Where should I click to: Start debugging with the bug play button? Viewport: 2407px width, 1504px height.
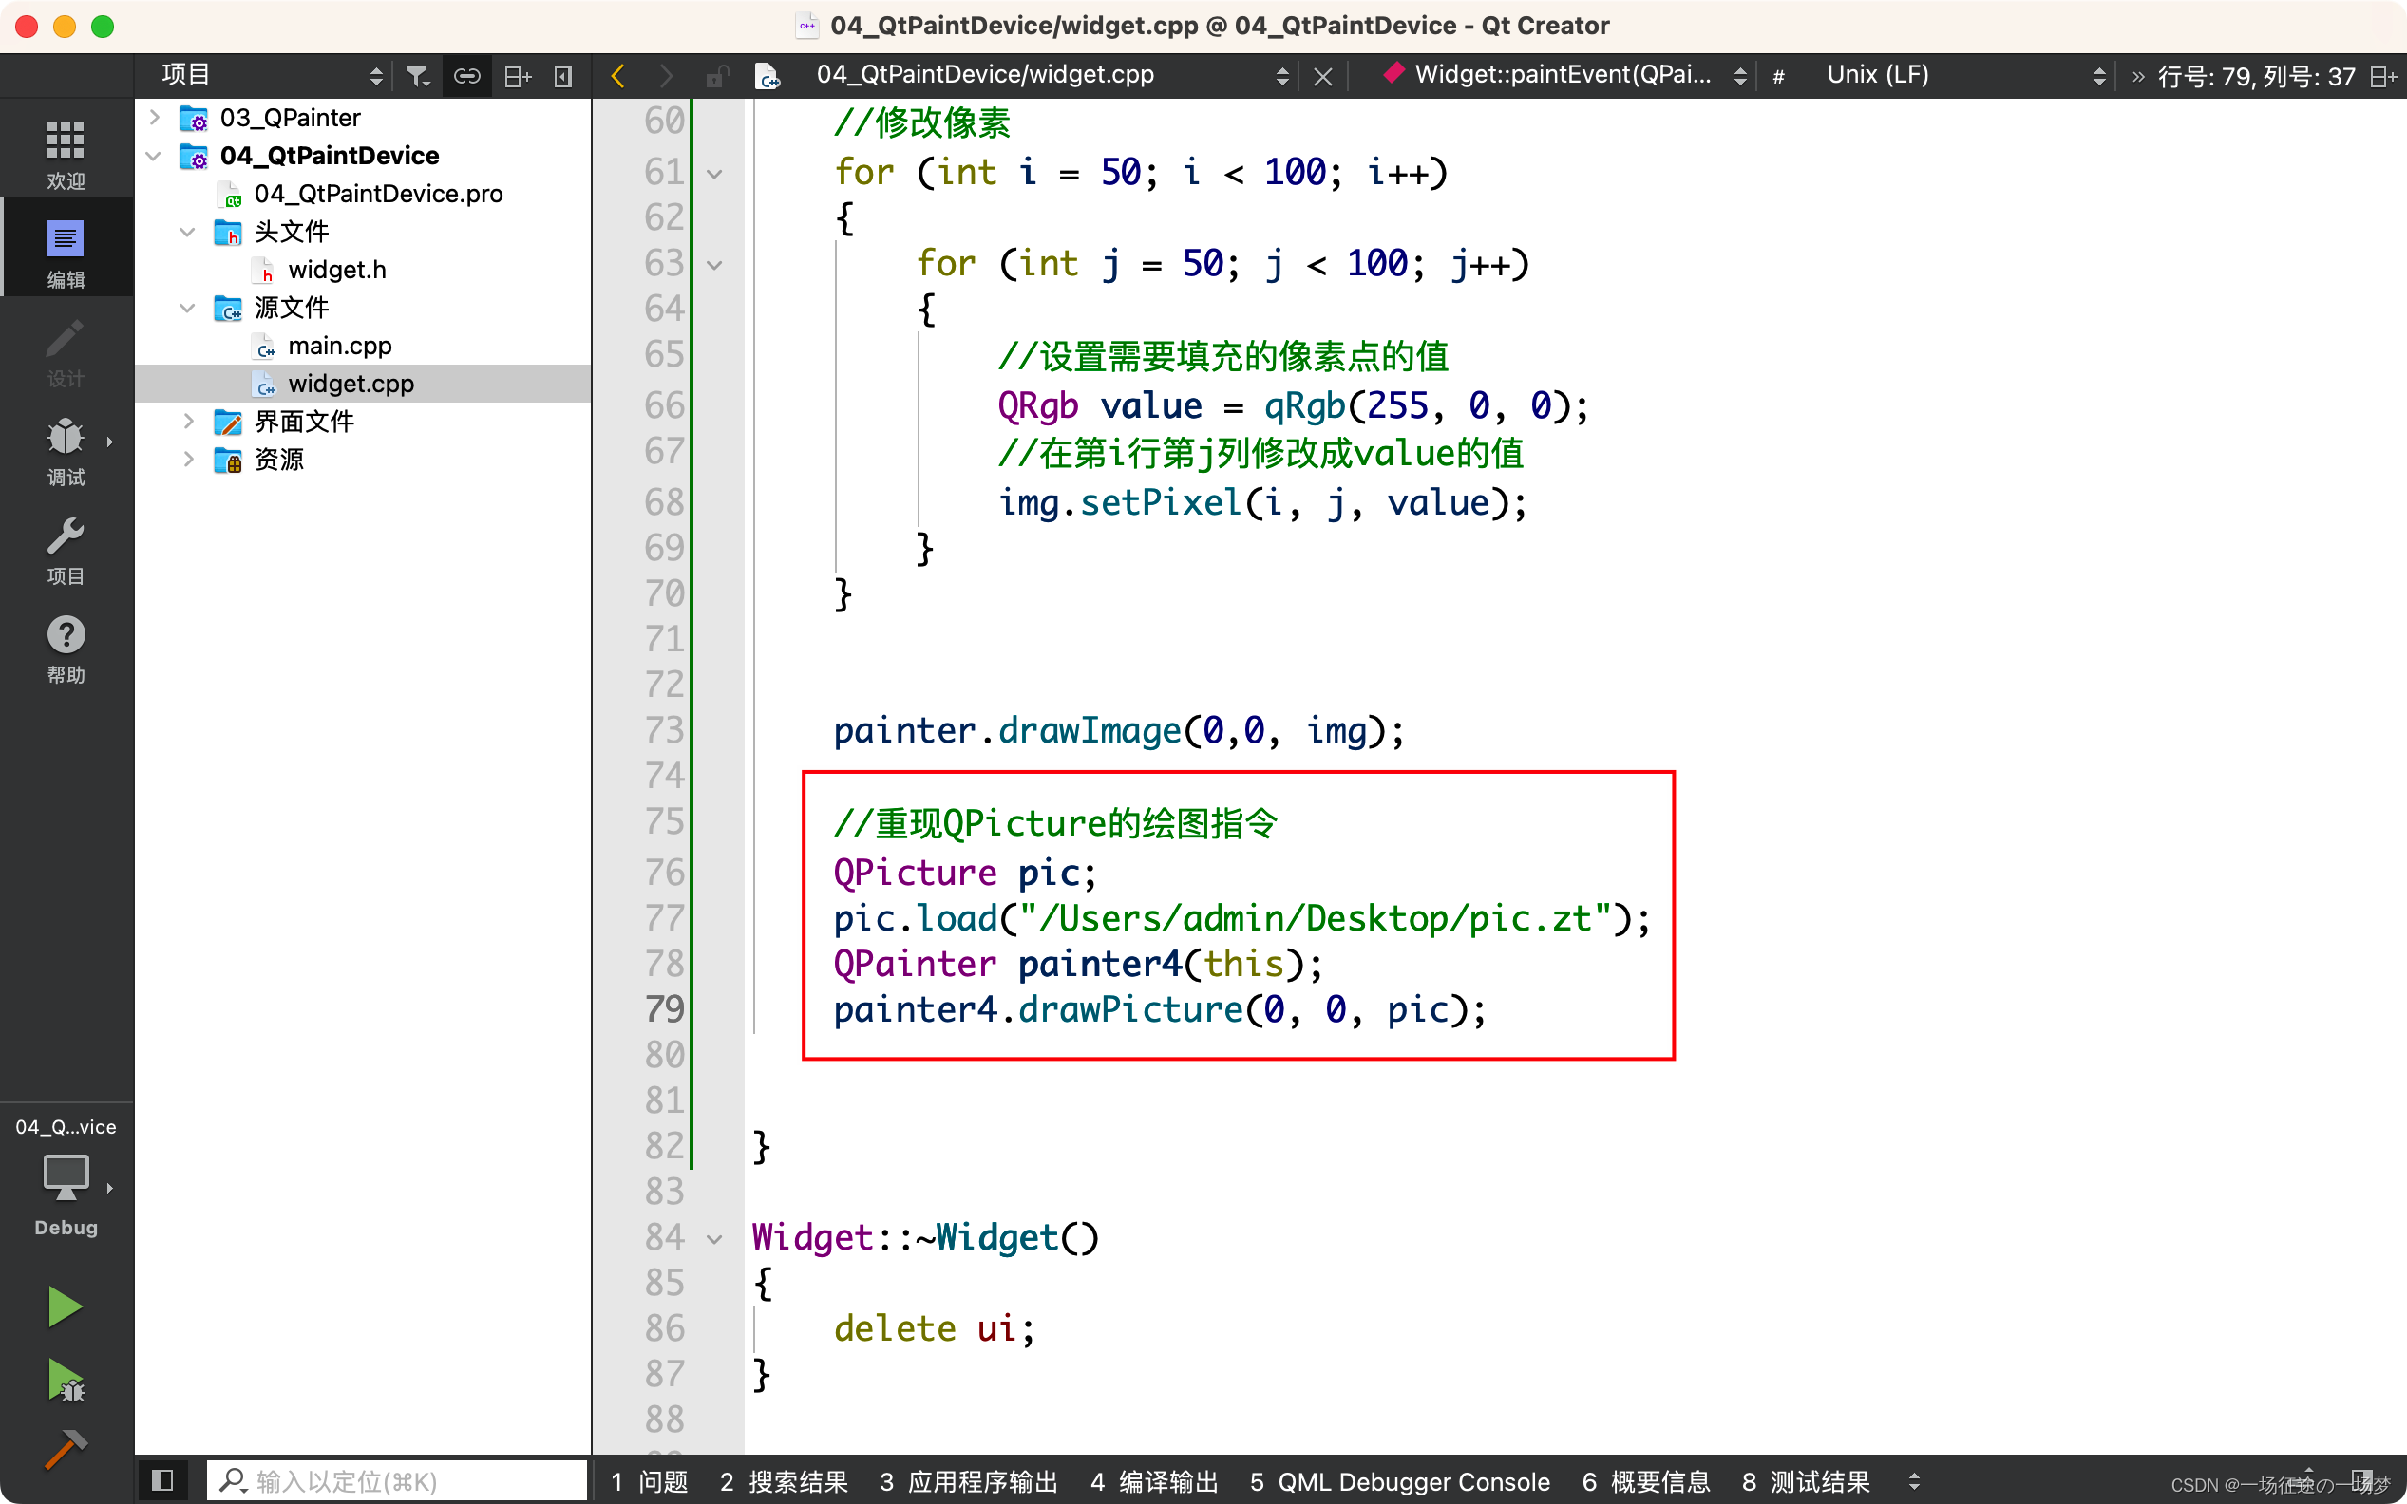tap(66, 1382)
